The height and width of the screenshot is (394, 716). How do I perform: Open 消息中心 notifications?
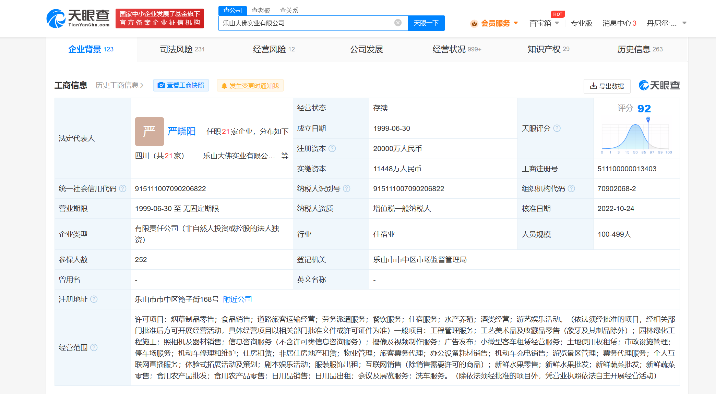(619, 23)
